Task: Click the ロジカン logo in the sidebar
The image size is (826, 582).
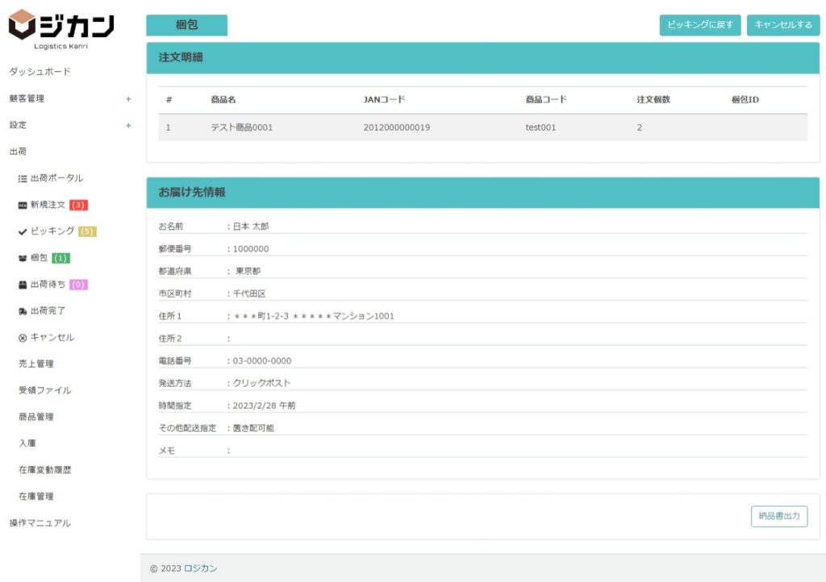Action: 61,29
